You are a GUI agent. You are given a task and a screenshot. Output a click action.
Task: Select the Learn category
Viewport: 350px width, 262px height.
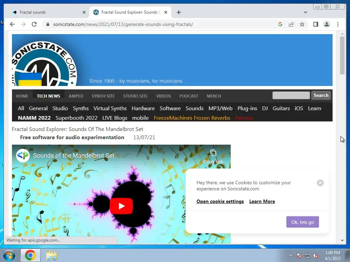(314, 108)
